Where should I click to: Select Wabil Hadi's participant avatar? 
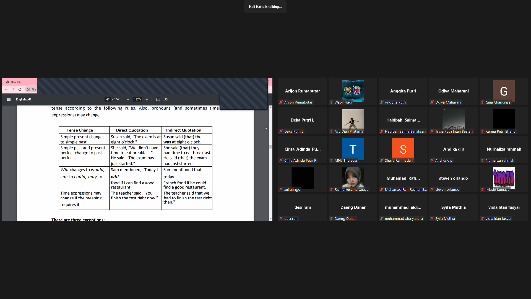pos(353,91)
